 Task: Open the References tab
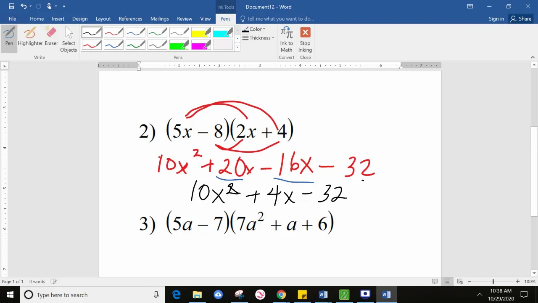130,19
